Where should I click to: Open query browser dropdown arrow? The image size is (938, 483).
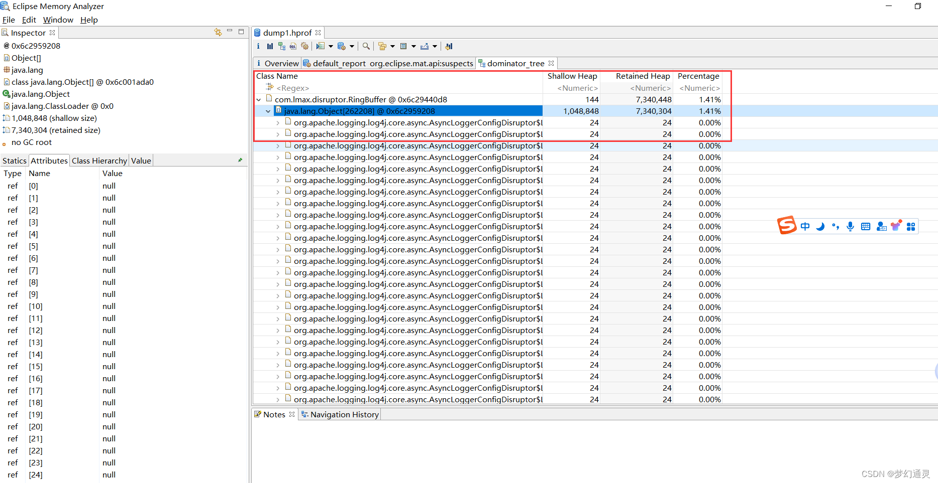click(x=352, y=46)
